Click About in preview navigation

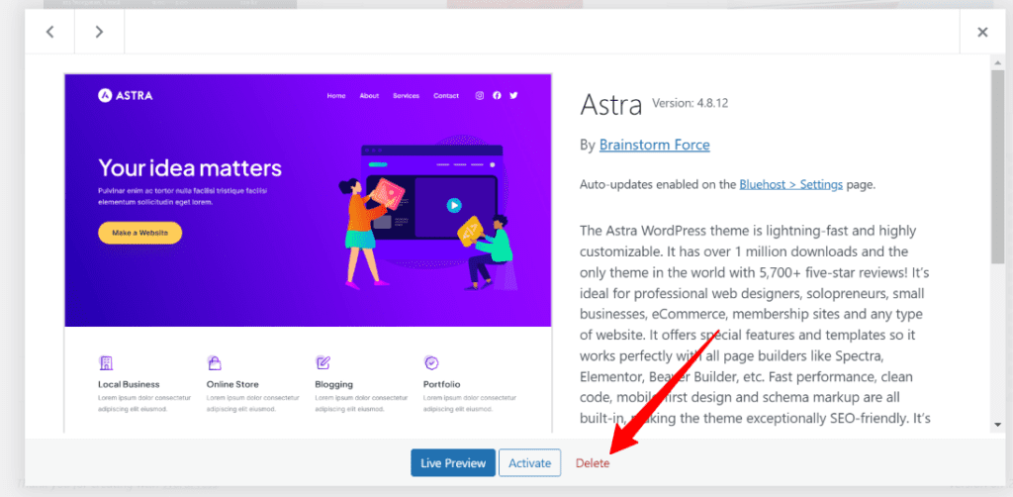370,96
